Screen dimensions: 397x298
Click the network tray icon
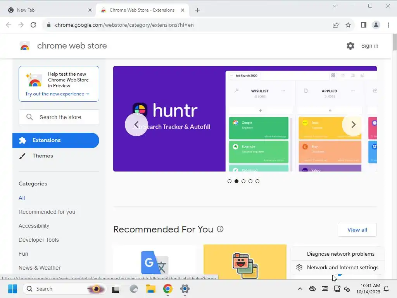[337, 289]
